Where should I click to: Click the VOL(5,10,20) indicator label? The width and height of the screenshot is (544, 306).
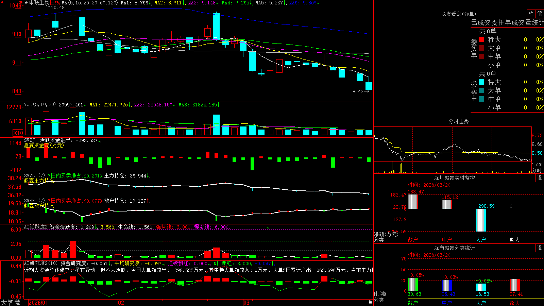pyautogui.click(x=40, y=105)
